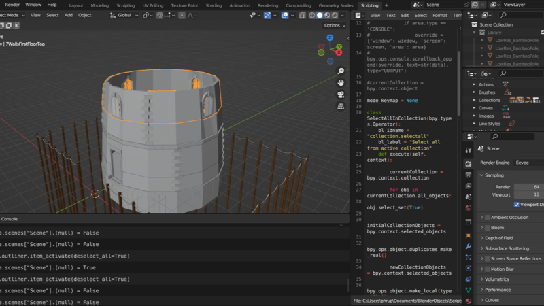Viewport: 544px width, 306px height.
Task: Toggle the Motion Blur checkbox
Action: [488, 269]
